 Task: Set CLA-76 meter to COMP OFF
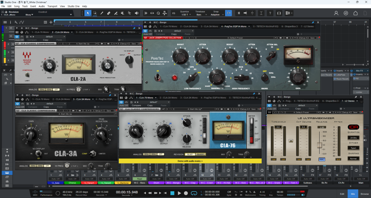[251, 140]
